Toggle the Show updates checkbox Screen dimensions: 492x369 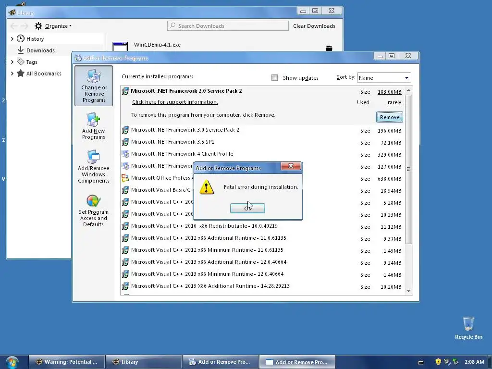point(274,77)
